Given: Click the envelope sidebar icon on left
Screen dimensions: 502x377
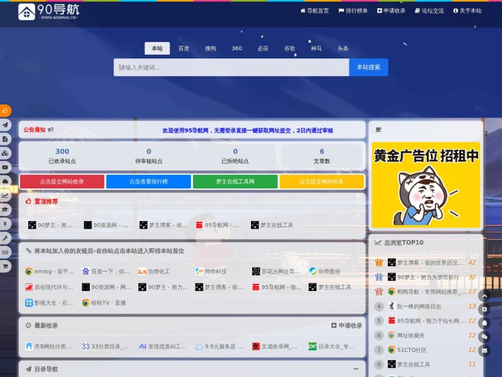Looking at the screenshot, I should point(5,252).
